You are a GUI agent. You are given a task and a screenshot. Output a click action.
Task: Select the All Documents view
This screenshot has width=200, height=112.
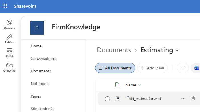point(115,68)
